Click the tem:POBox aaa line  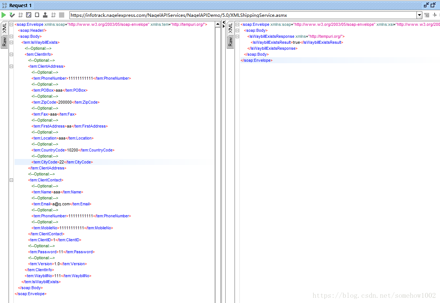click(59, 90)
